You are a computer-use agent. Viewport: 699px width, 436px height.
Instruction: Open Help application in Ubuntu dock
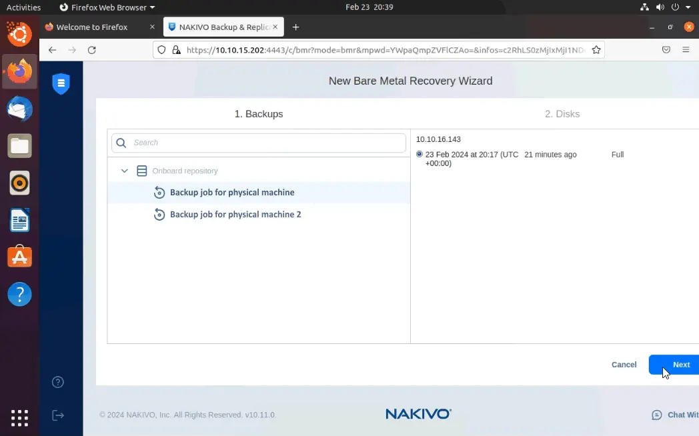(19, 295)
